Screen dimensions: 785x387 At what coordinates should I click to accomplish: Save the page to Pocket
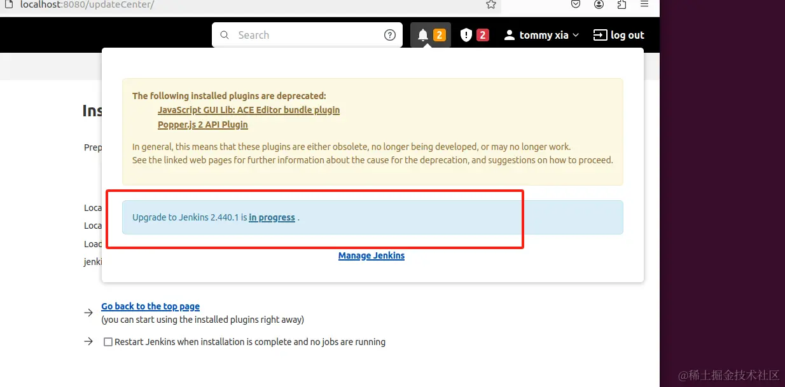click(x=576, y=4)
